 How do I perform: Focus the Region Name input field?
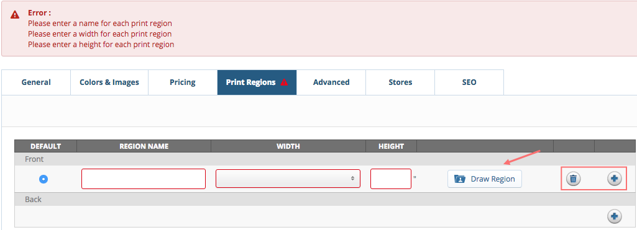click(x=144, y=179)
